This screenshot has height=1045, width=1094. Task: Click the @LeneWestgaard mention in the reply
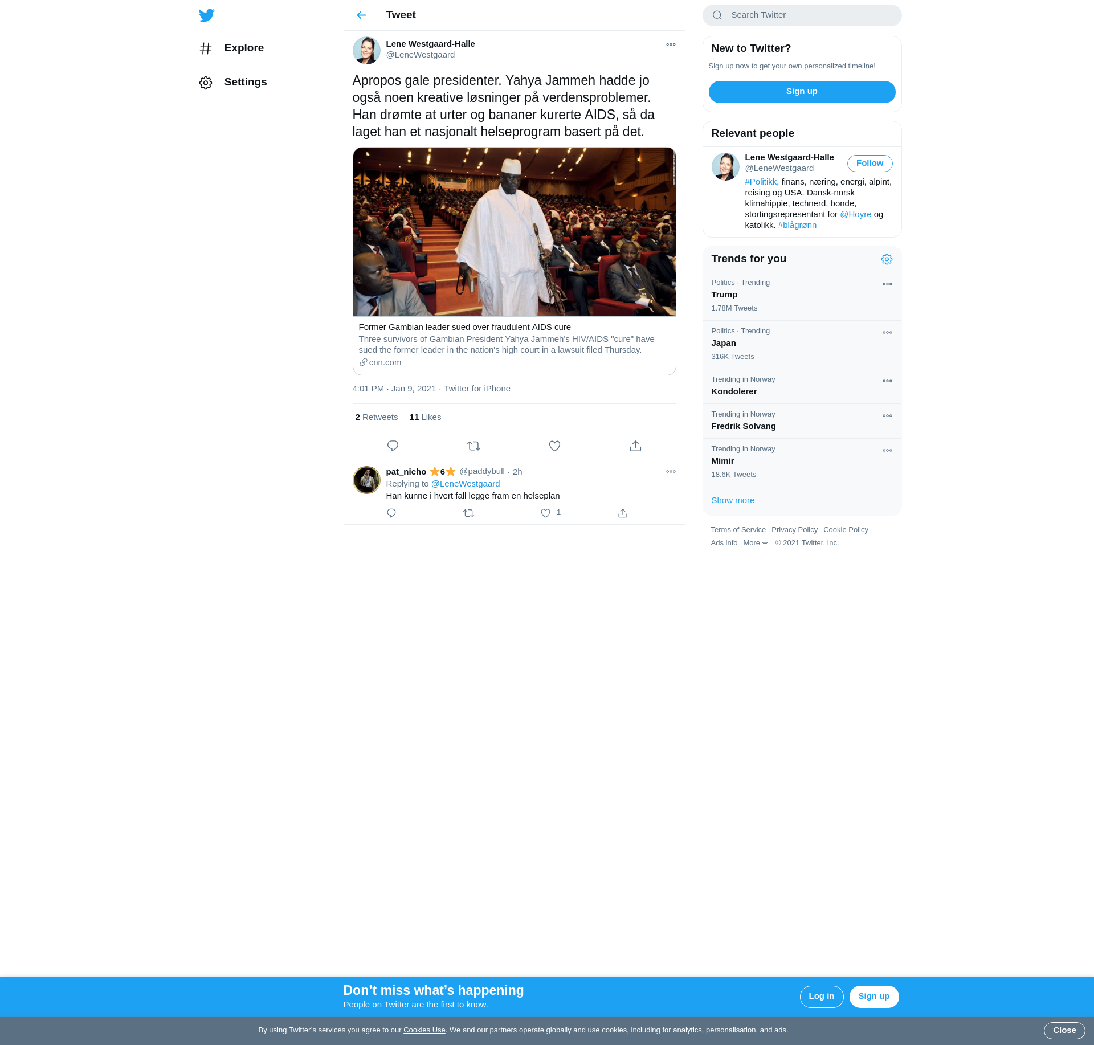465,484
